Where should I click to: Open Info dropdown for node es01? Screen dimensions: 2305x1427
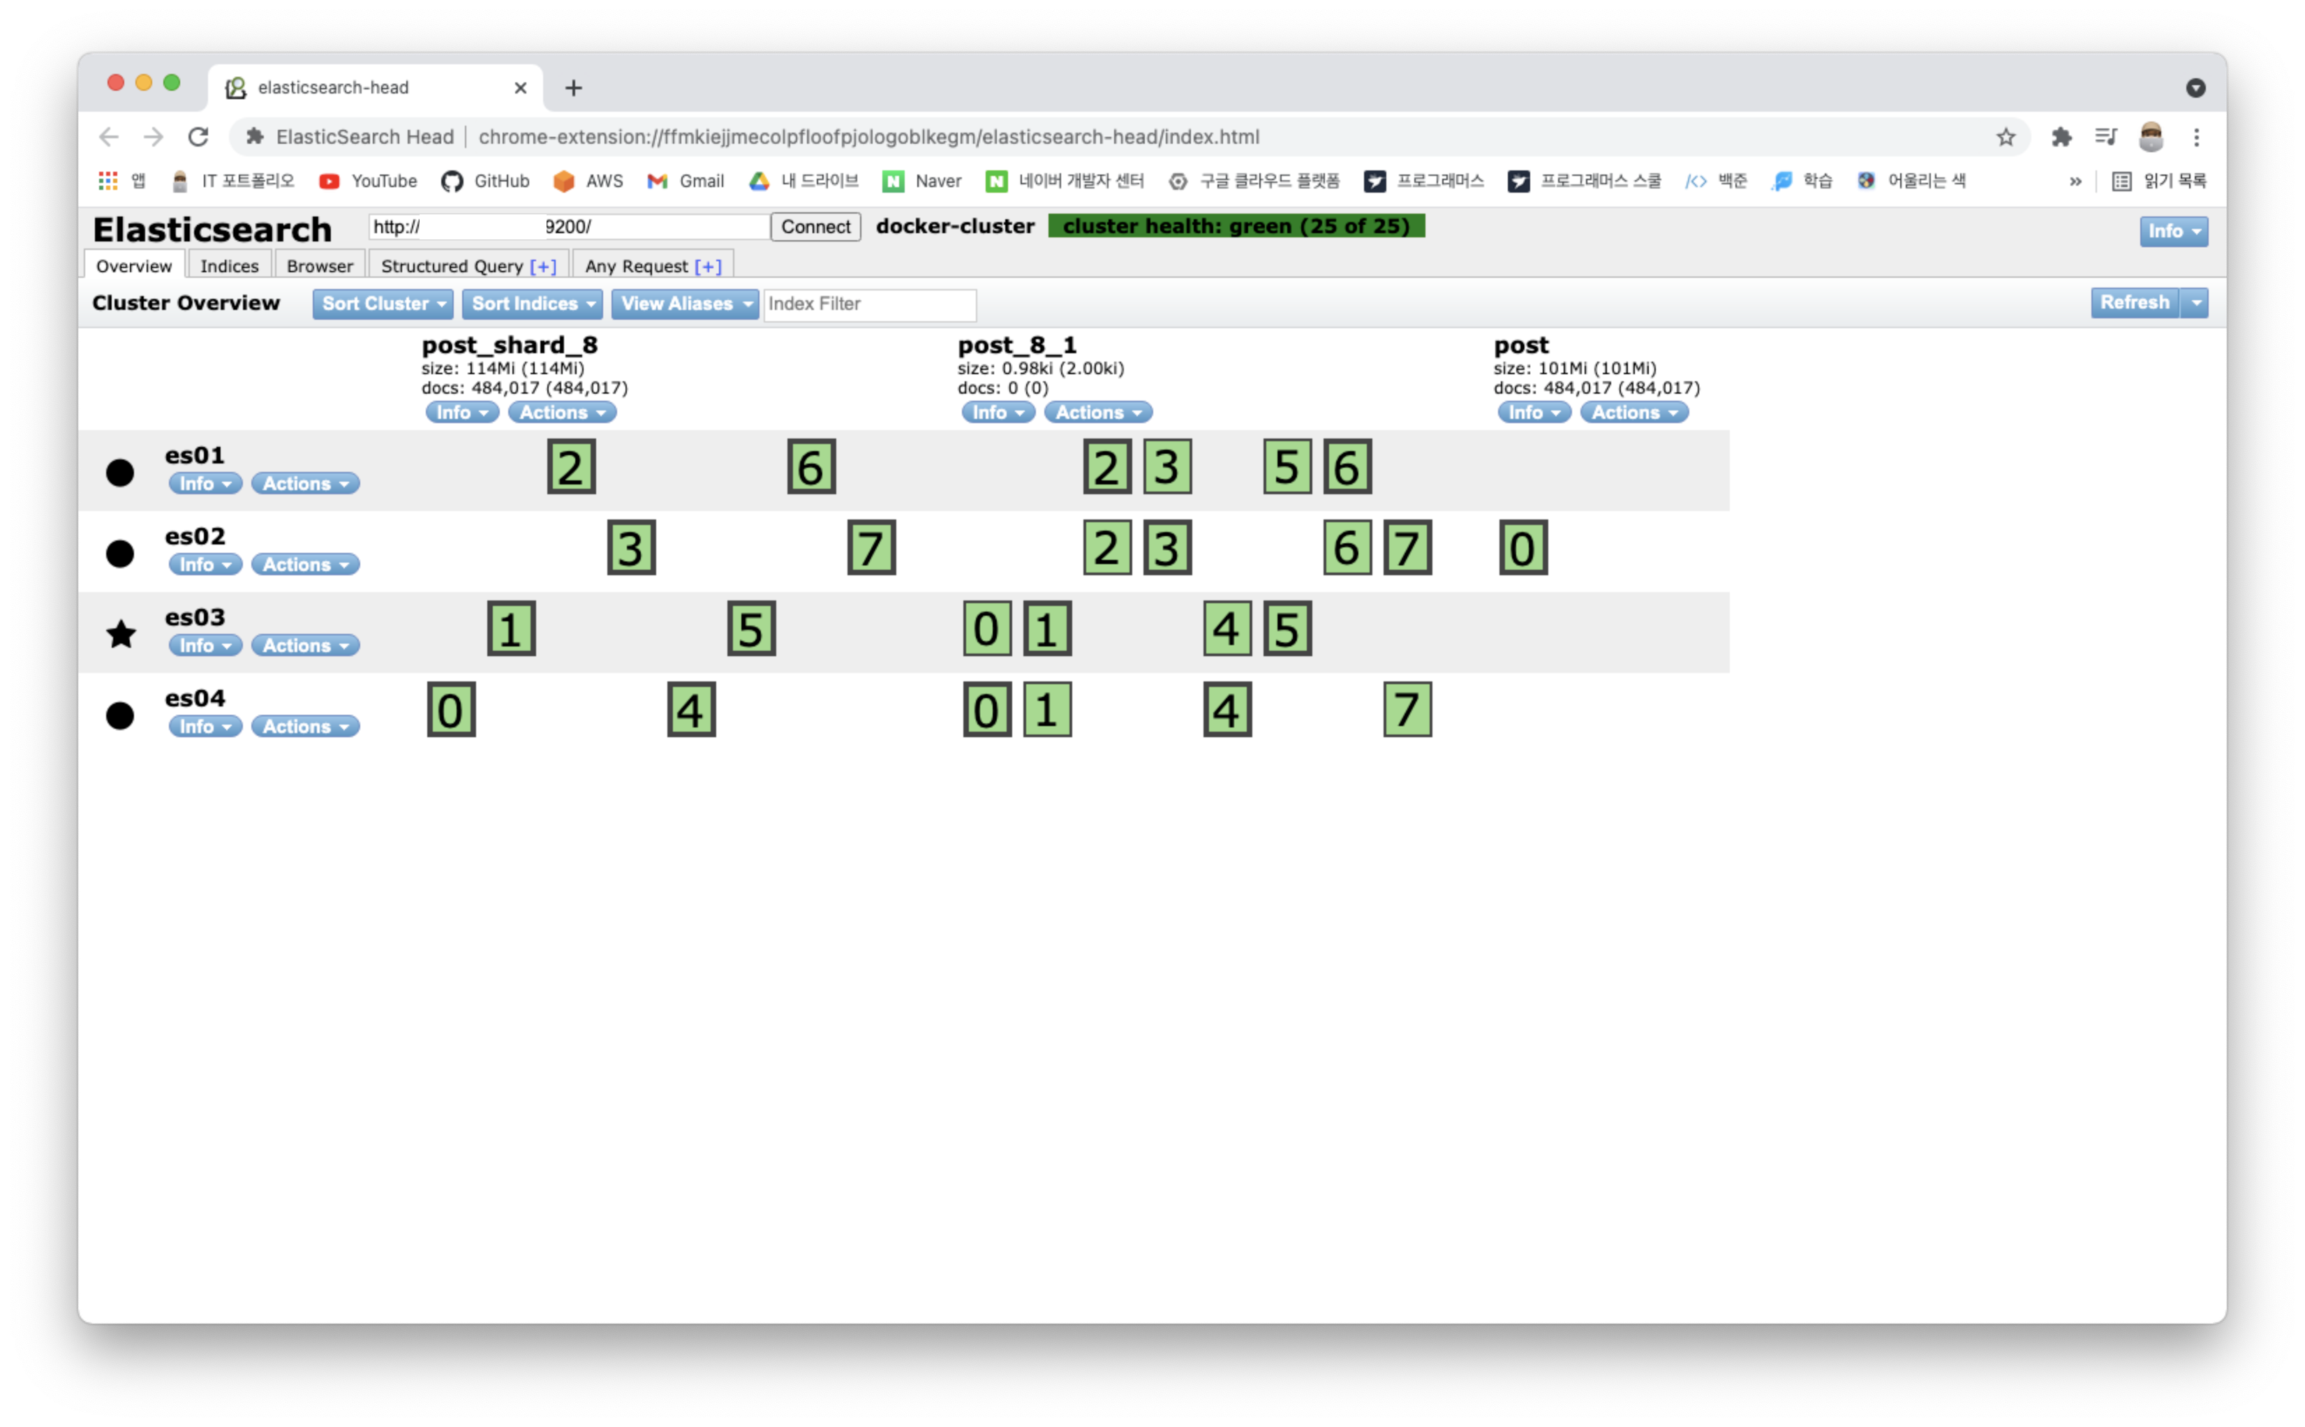[x=206, y=483]
